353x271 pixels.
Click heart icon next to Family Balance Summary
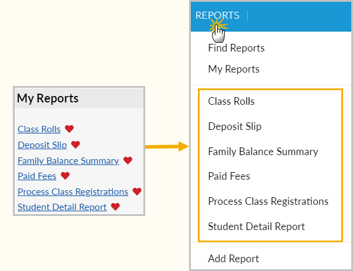click(128, 160)
